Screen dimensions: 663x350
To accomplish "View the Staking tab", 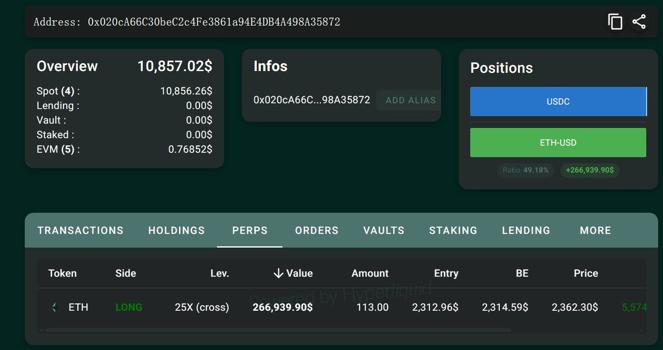I will 453,231.
